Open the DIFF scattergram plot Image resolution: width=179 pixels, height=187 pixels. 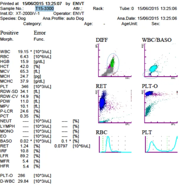(115, 60)
